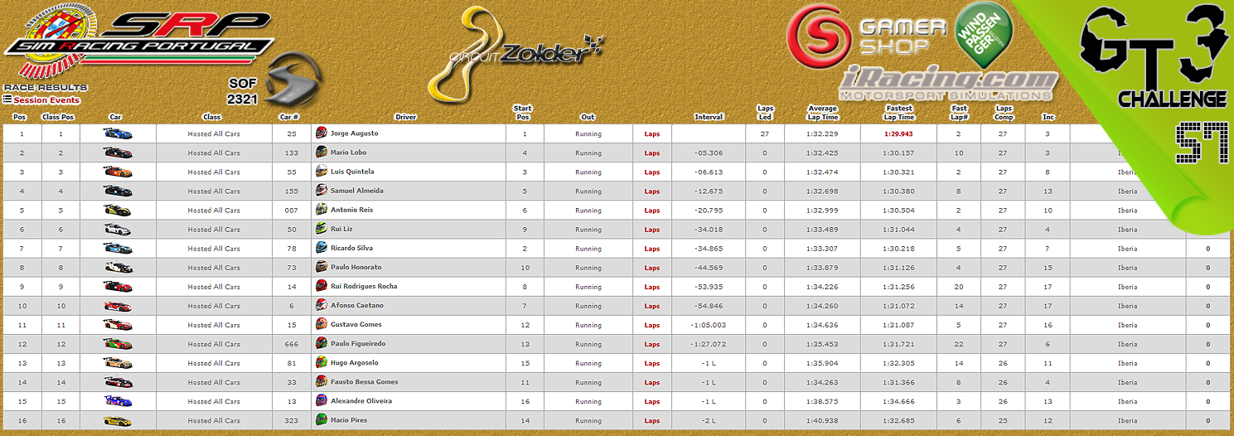
Task: Click the helmet icon beside Gustavo Gomes
Action: pyautogui.click(x=322, y=325)
